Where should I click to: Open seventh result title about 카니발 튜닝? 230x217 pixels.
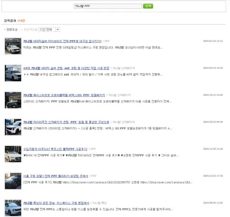click(56, 203)
